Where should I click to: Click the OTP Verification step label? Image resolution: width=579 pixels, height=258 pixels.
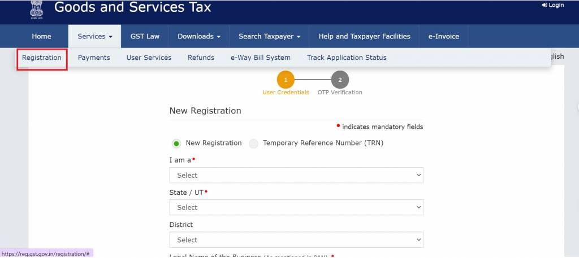pyautogui.click(x=340, y=93)
